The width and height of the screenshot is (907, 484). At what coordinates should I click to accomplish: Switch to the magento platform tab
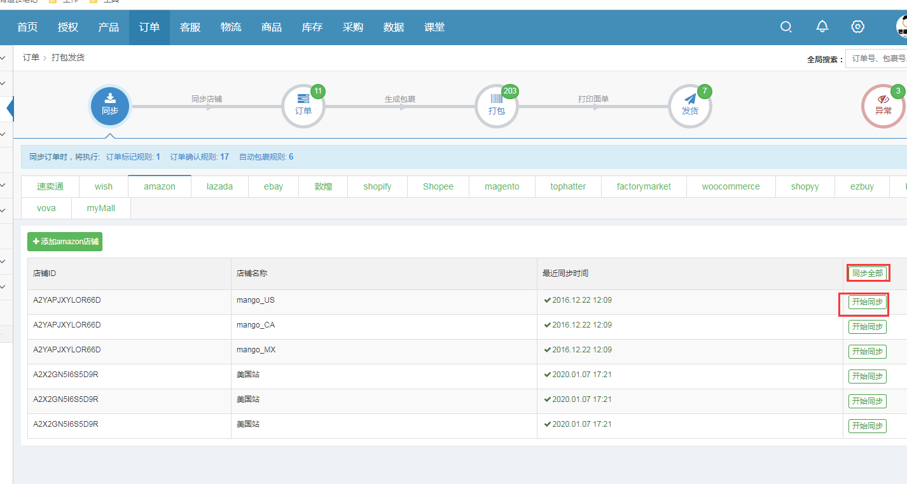[x=502, y=186]
